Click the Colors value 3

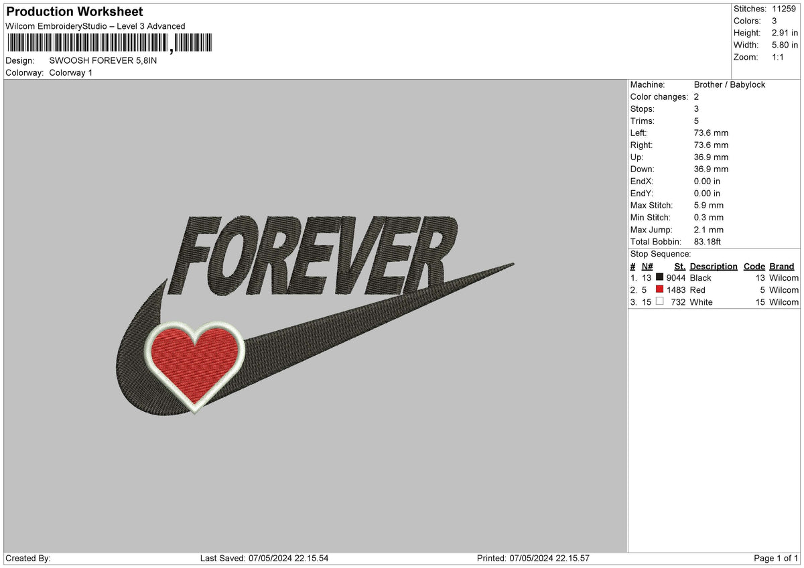[x=775, y=21]
